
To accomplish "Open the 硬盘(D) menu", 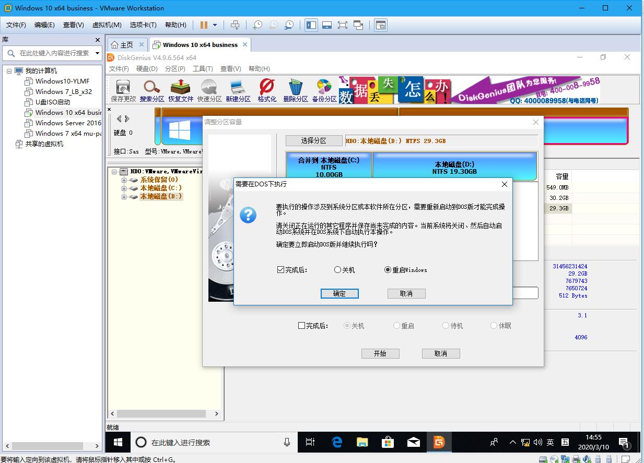I will click(x=146, y=68).
